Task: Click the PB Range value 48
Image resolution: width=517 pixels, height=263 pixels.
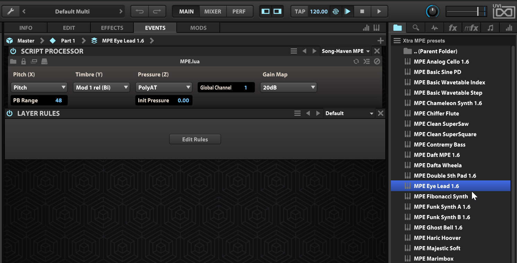Action: pos(59,100)
